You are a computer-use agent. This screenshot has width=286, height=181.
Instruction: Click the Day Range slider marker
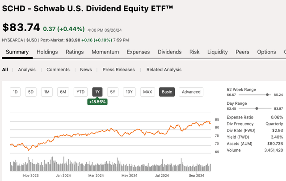pos(257,108)
